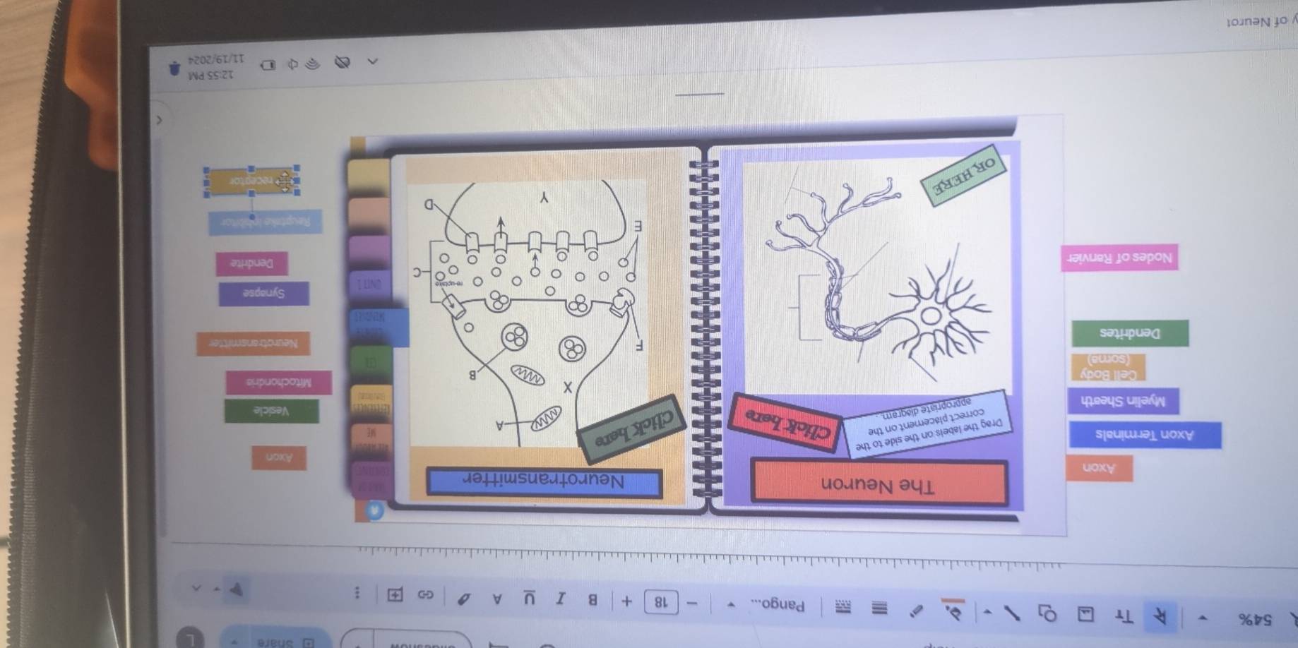Expand the line tool dropdown arrow
This screenshot has width=1298, height=648.
(987, 611)
